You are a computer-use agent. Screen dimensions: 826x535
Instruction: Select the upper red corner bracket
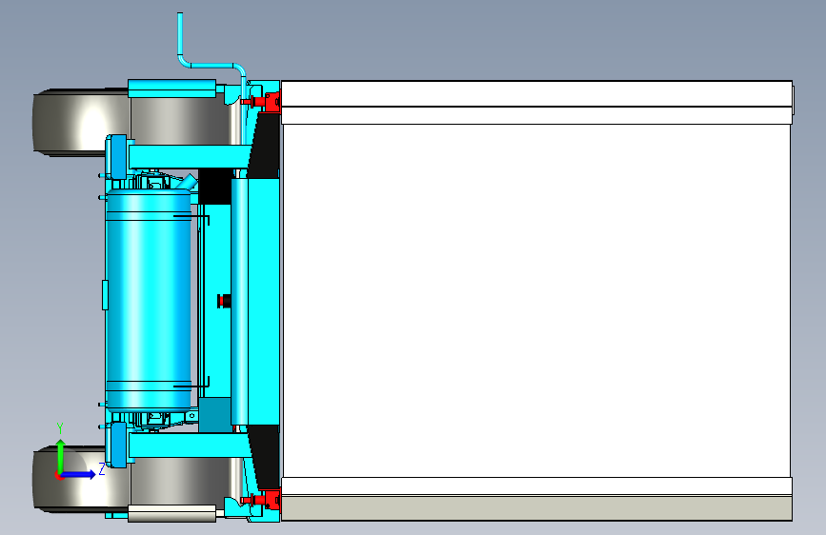tap(272, 101)
